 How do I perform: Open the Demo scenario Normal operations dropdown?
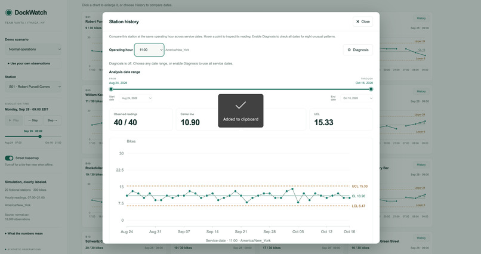[33, 49]
